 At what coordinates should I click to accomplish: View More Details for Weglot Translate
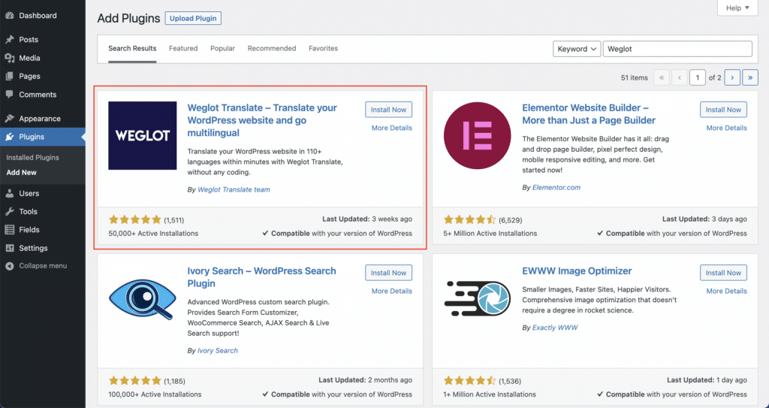point(392,128)
